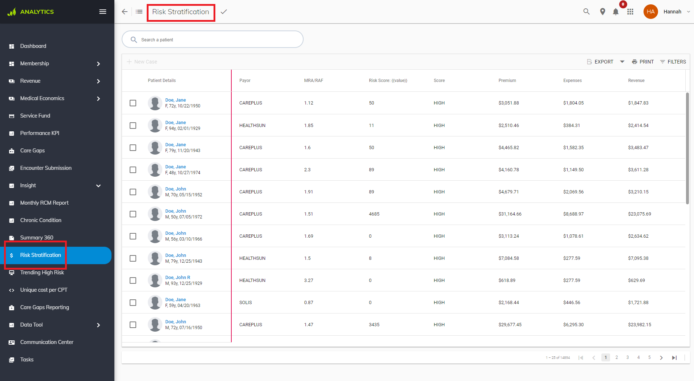Click the Encounter Submission sidebar icon
The image size is (694, 381).
12,168
